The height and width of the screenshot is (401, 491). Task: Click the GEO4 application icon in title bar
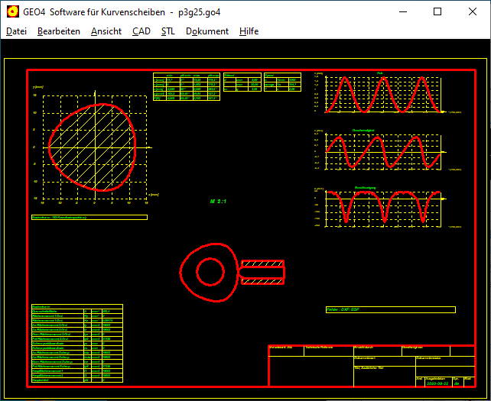coord(13,12)
